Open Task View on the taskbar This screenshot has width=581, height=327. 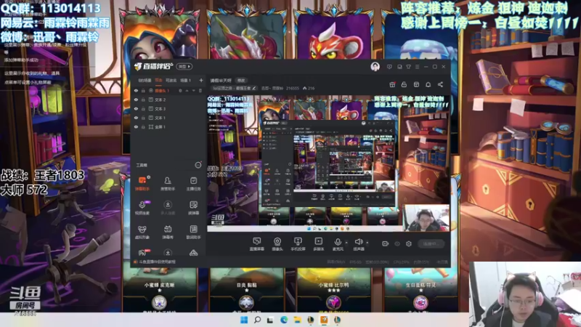pos(270,320)
